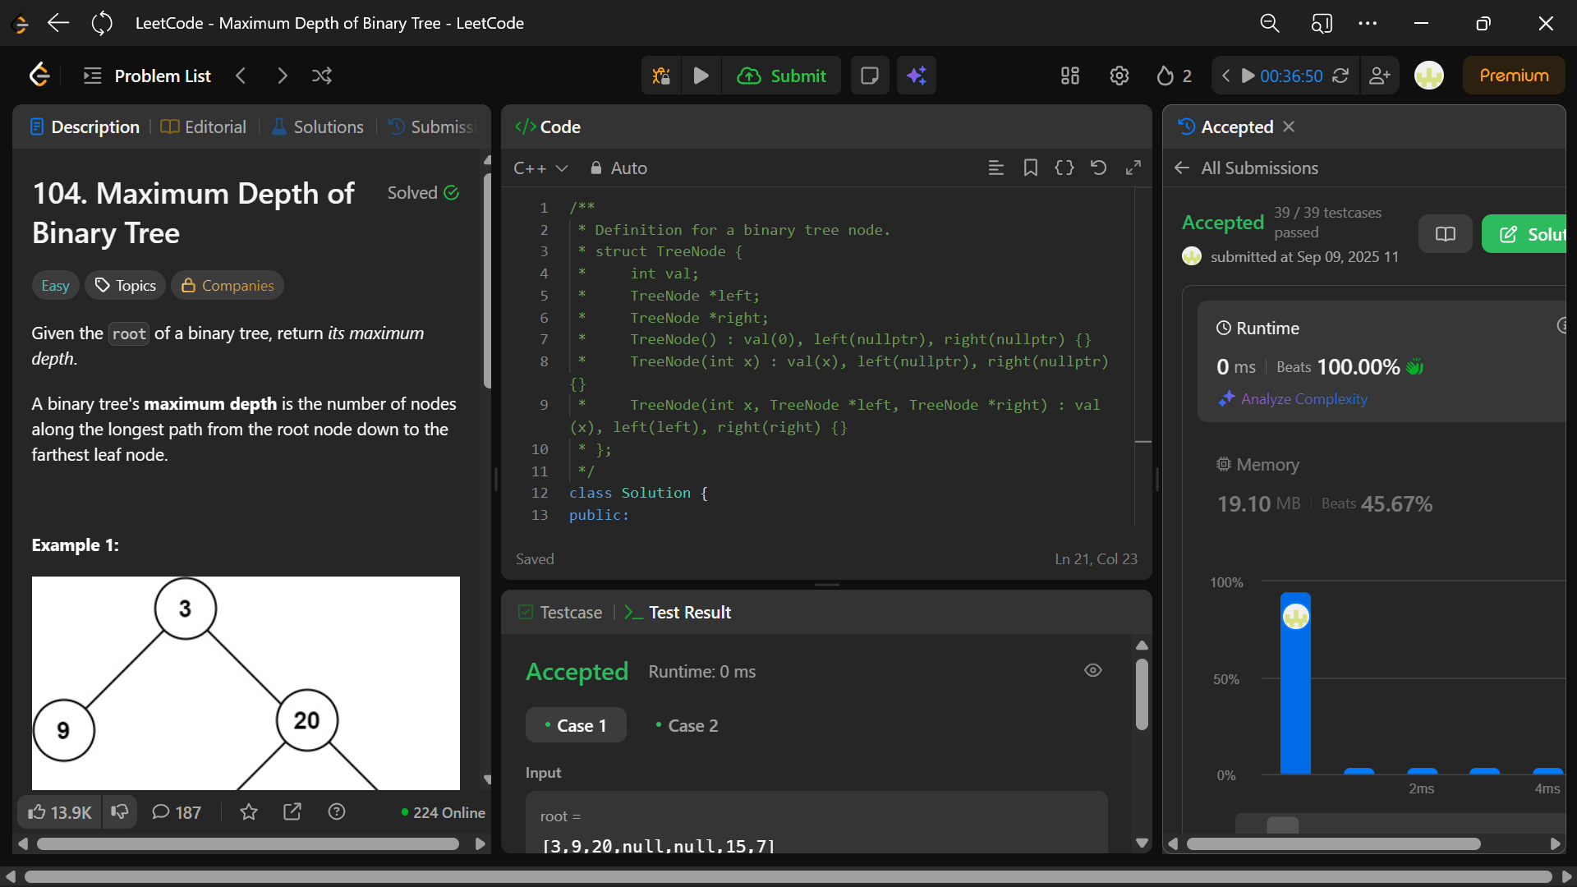
Task: Format the code with format icon
Action: [x=995, y=168]
